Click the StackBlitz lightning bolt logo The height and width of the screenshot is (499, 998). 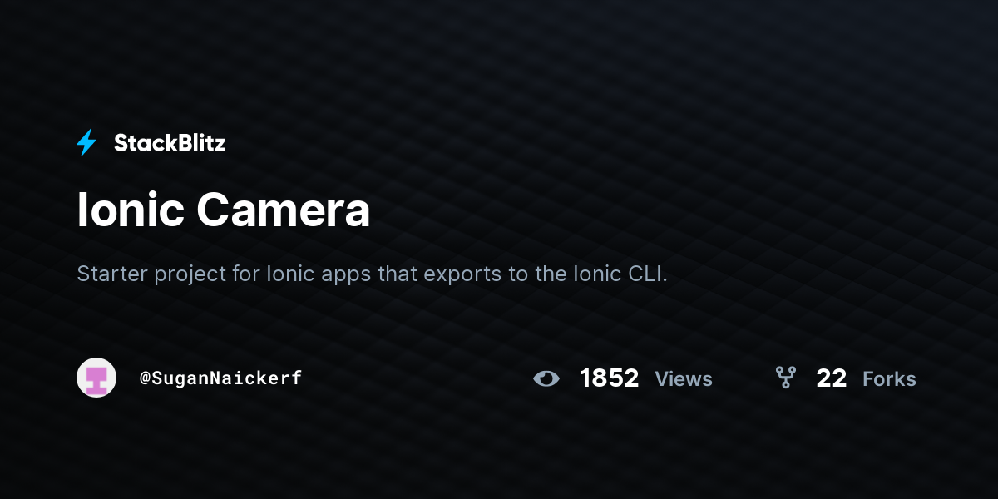(x=86, y=143)
